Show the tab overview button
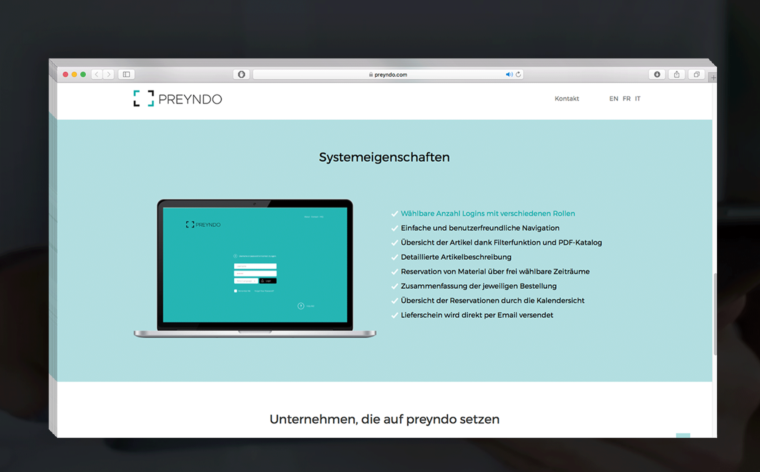760x472 pixels. (697, 74)
